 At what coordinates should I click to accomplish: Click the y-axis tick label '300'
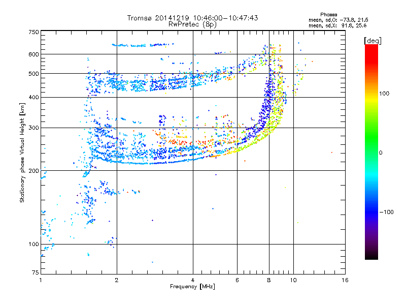34,128
